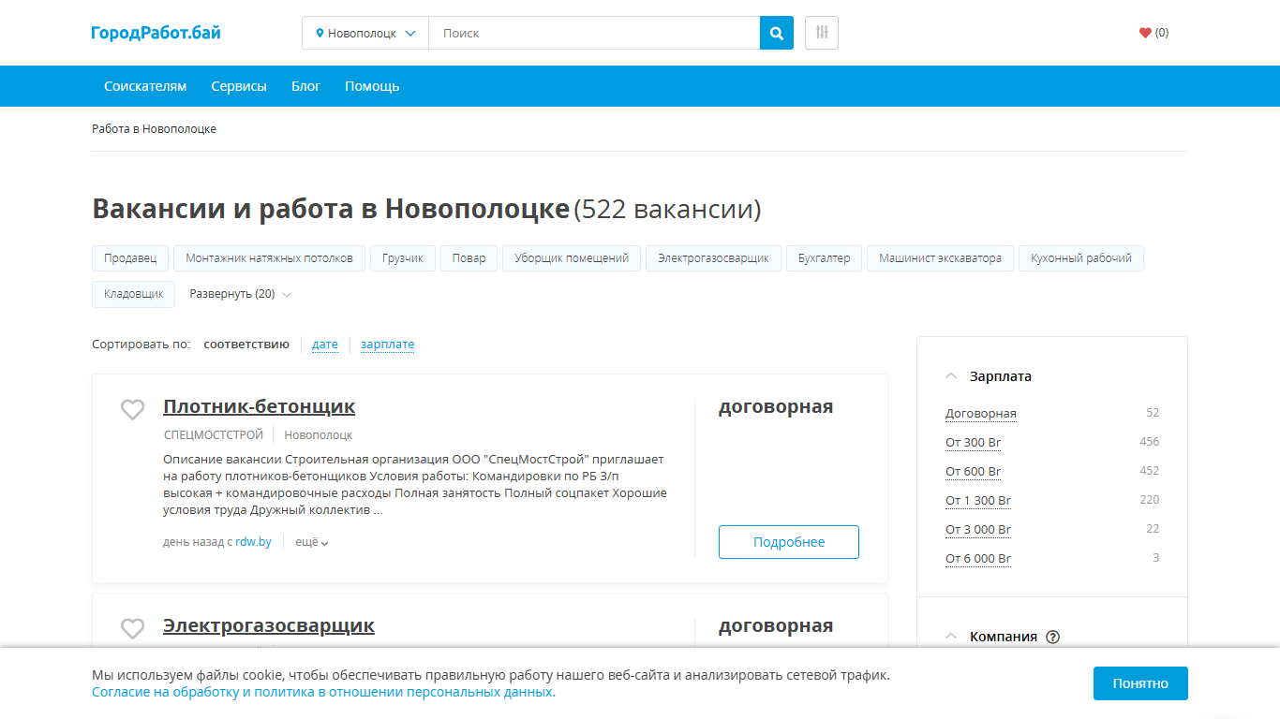Viewport: 1280px width, 719px height.
Task: Click the Работа в Новополоцке breadcrumb
Action: pyautogui.click(x=154, y=129)
